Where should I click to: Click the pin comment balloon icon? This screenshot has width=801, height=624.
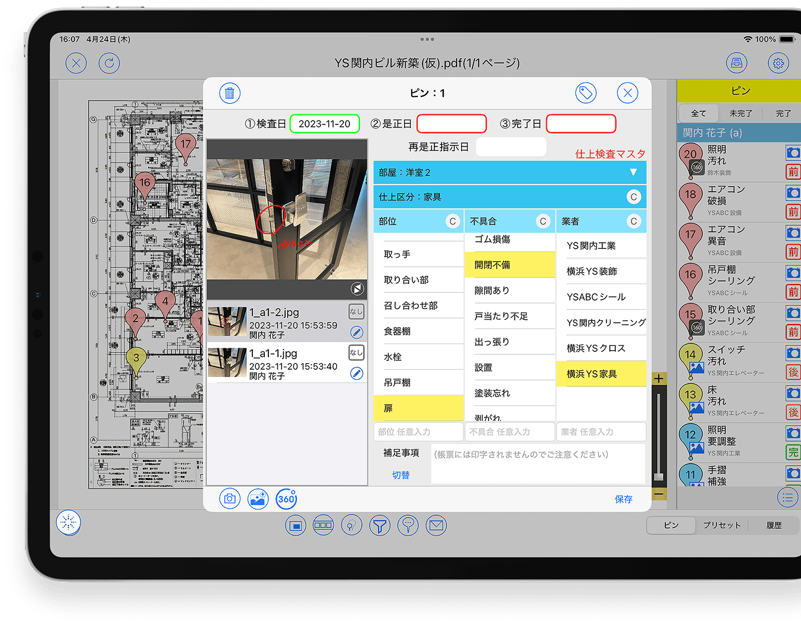(408, 525)
